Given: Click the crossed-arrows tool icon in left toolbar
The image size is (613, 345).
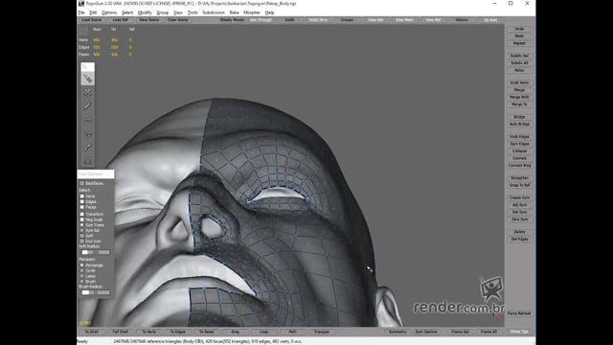Looking at the screenshot, I should pyautogui.click(x=87, y=92).
